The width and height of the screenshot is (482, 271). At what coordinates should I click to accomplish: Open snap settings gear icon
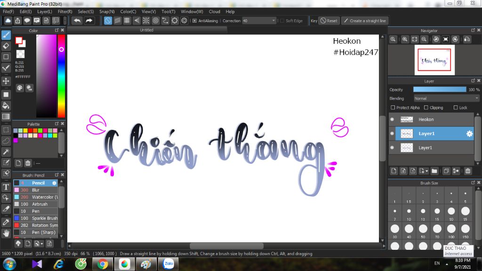tap(184, 21)
